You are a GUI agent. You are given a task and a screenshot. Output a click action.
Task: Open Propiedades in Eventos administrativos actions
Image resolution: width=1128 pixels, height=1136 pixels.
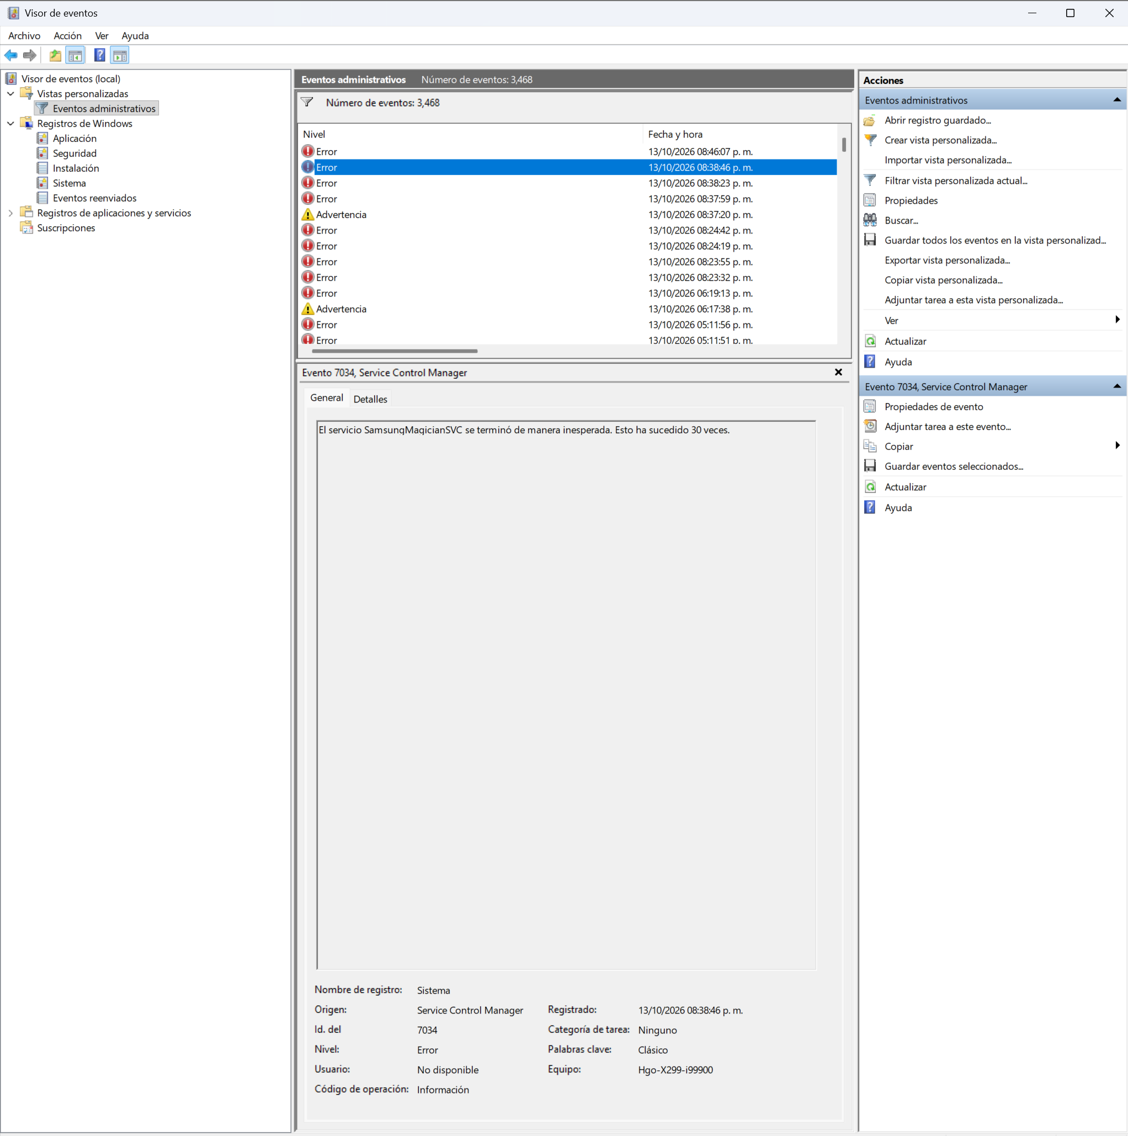tap(911, 200)
